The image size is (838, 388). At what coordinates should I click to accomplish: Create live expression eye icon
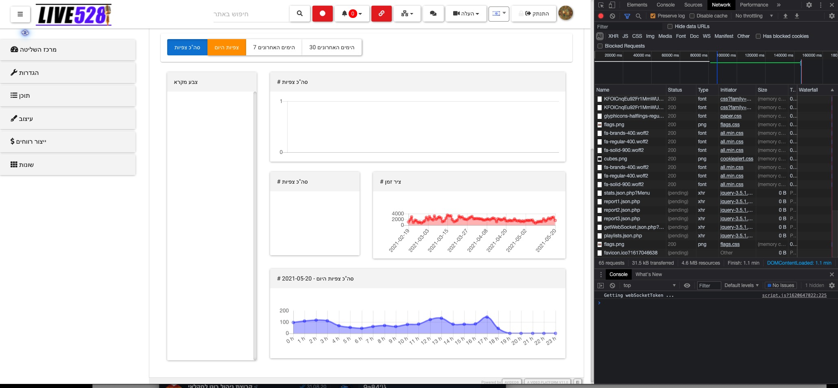click(687, 285)
